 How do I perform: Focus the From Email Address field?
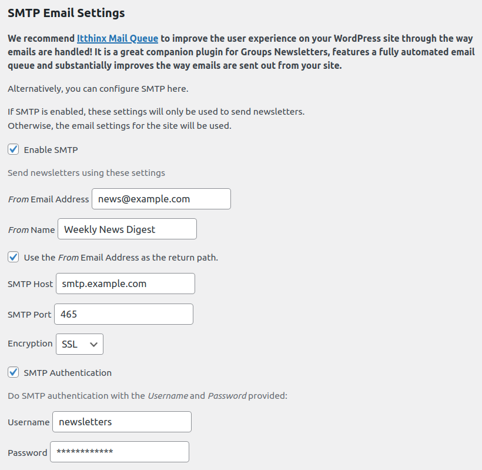tap(161, 199)
